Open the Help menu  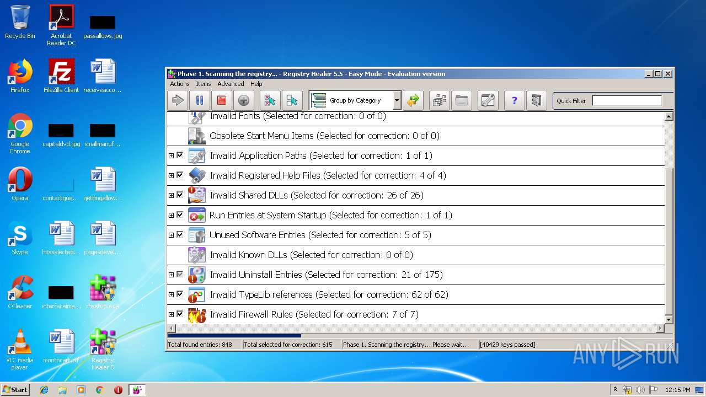click(x=256, y=84)
